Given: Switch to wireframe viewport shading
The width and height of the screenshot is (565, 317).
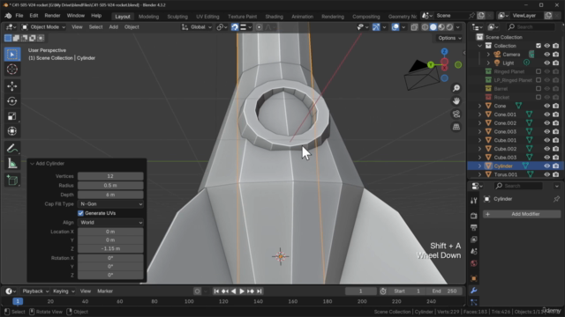Looking at the screenshot, I should click(425, 27).
